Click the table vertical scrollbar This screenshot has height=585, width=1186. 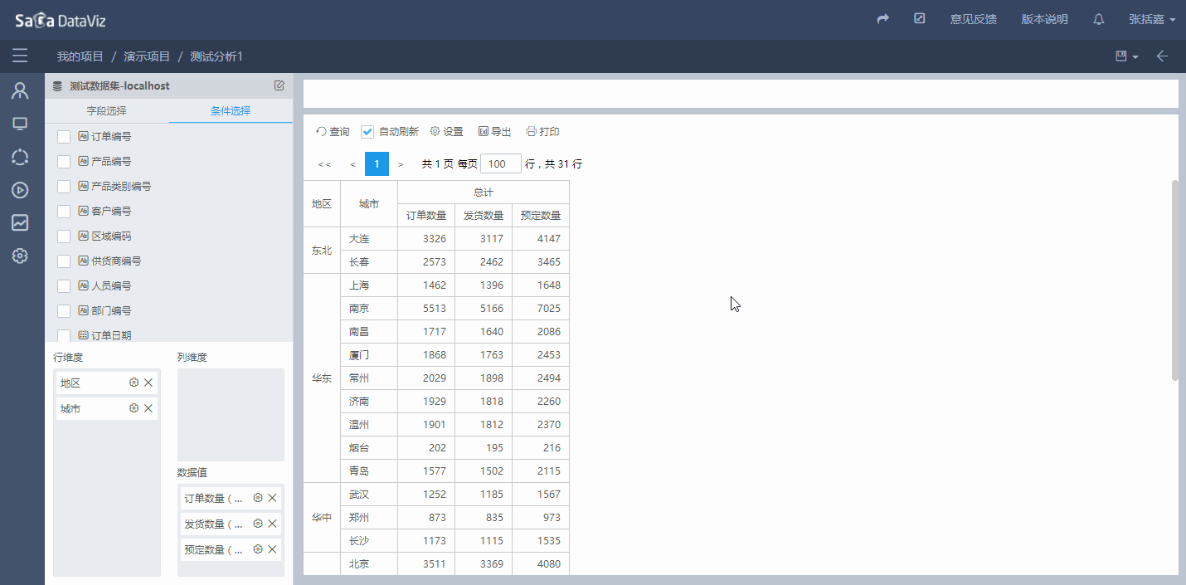point(1174,280)
